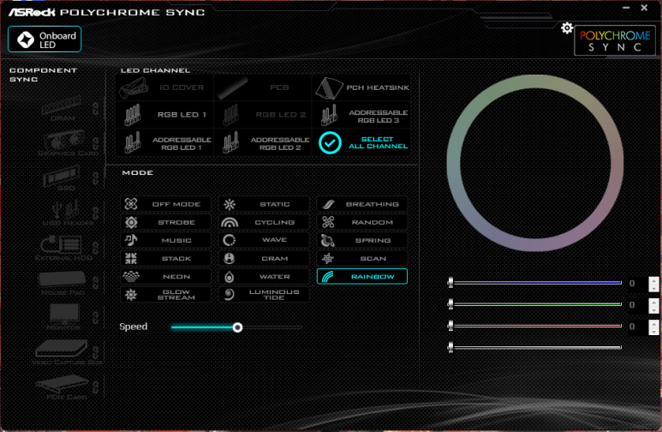Set lighting mode to Stack
662x432 pixels.
165,258
